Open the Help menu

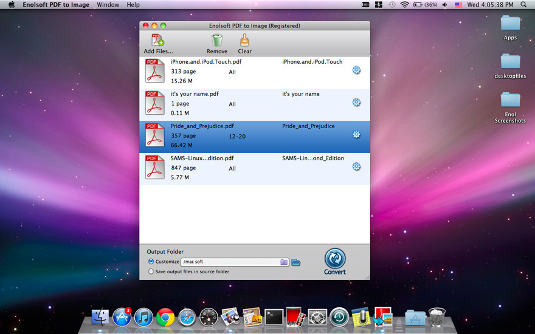click(x=133, y=5)
